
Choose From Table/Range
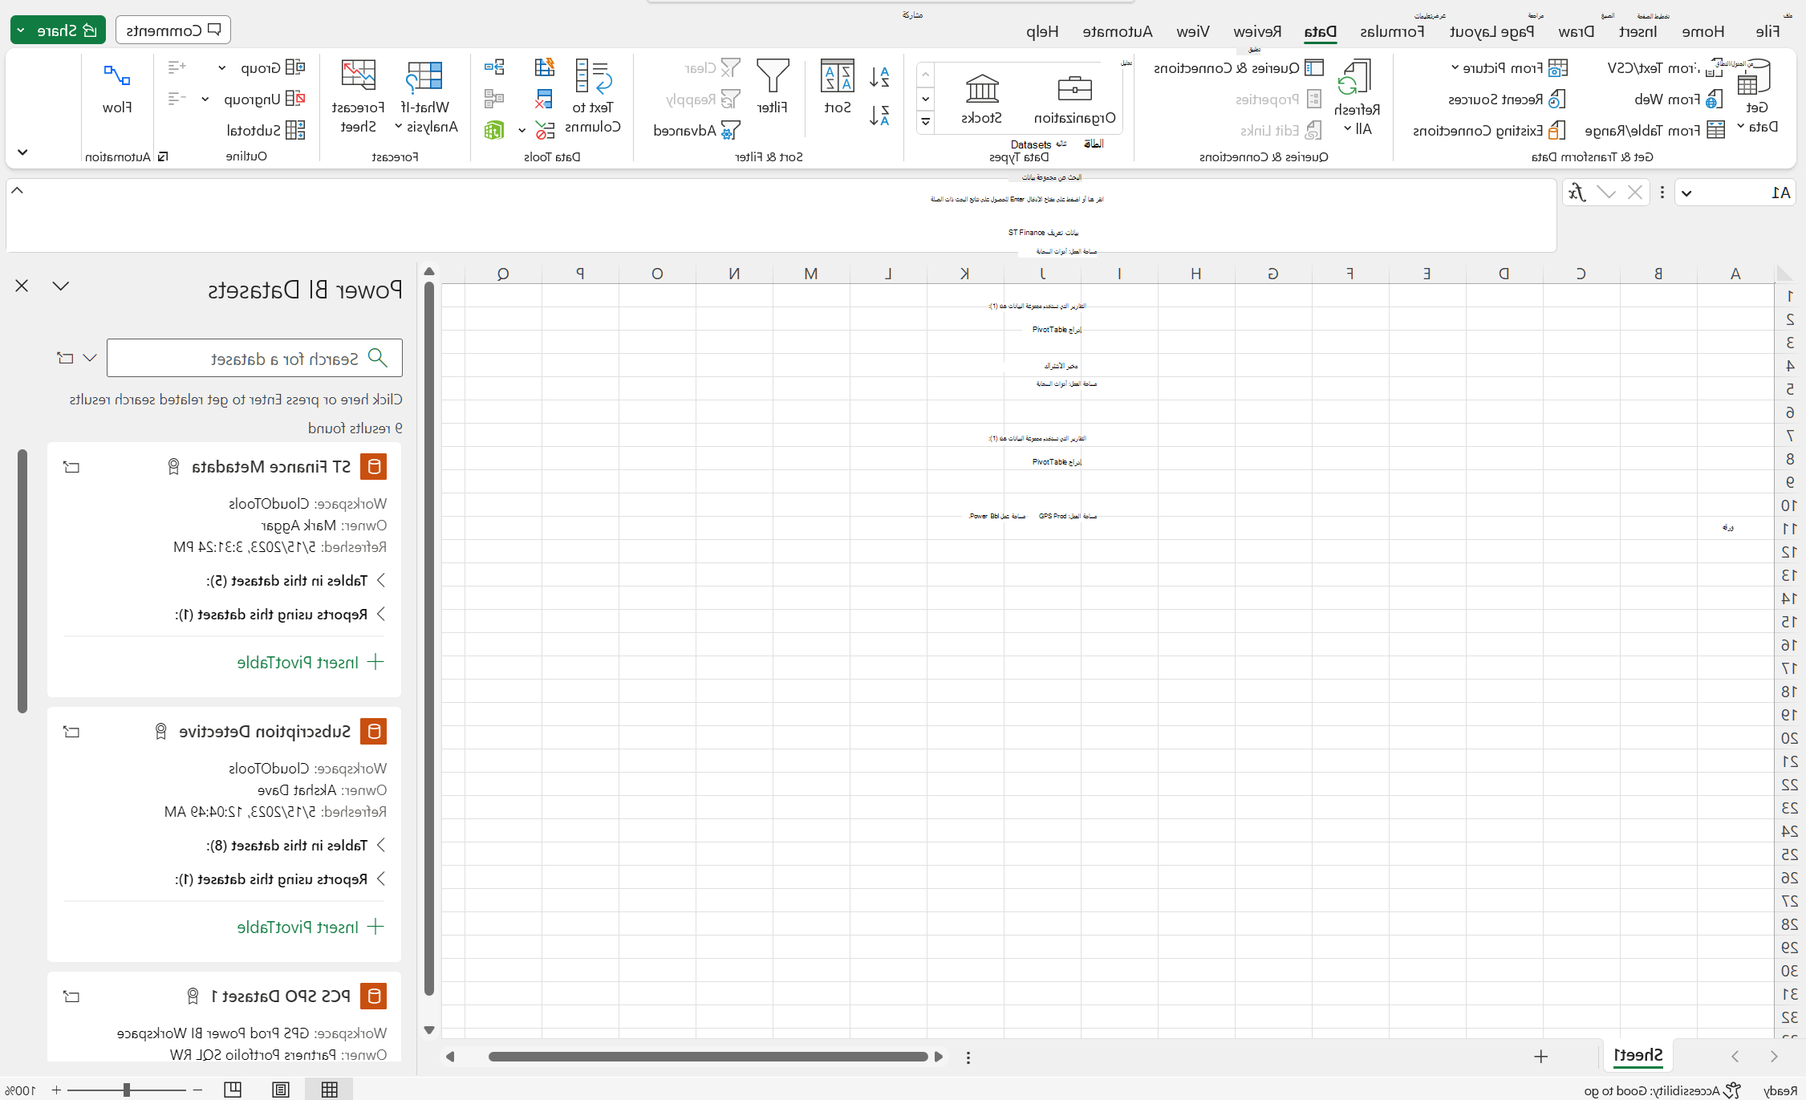(x=1655, y=131)
